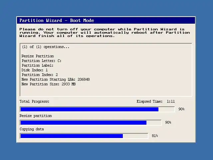Click the Copying data 81% value
The width and height of the screenshot is (213, 160).
155,136
